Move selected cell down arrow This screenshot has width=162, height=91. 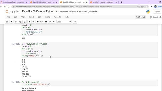pos(33,22)
